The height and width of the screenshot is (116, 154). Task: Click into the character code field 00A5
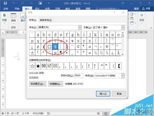pyautogui.click(x=79, y=76)
